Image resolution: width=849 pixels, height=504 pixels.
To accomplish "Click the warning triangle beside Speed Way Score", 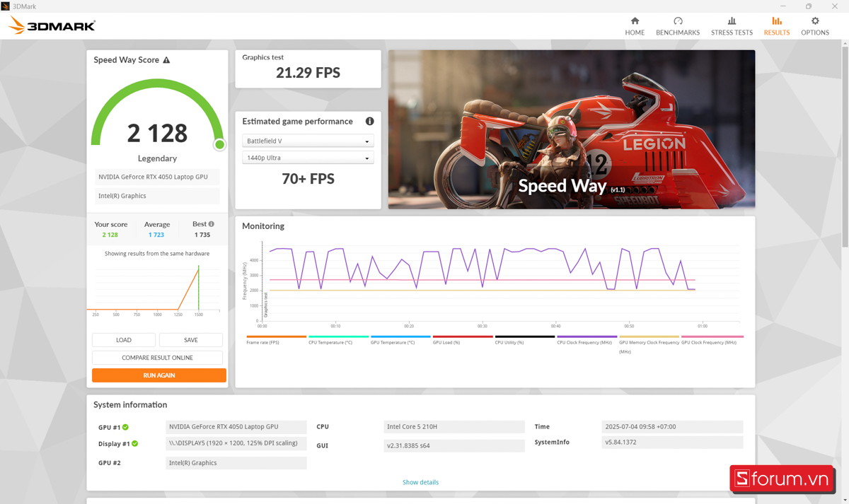I will 166,60.
